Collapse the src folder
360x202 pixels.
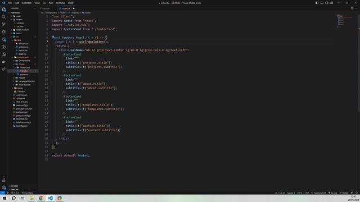pyautogui.click(x=17, y=36)
